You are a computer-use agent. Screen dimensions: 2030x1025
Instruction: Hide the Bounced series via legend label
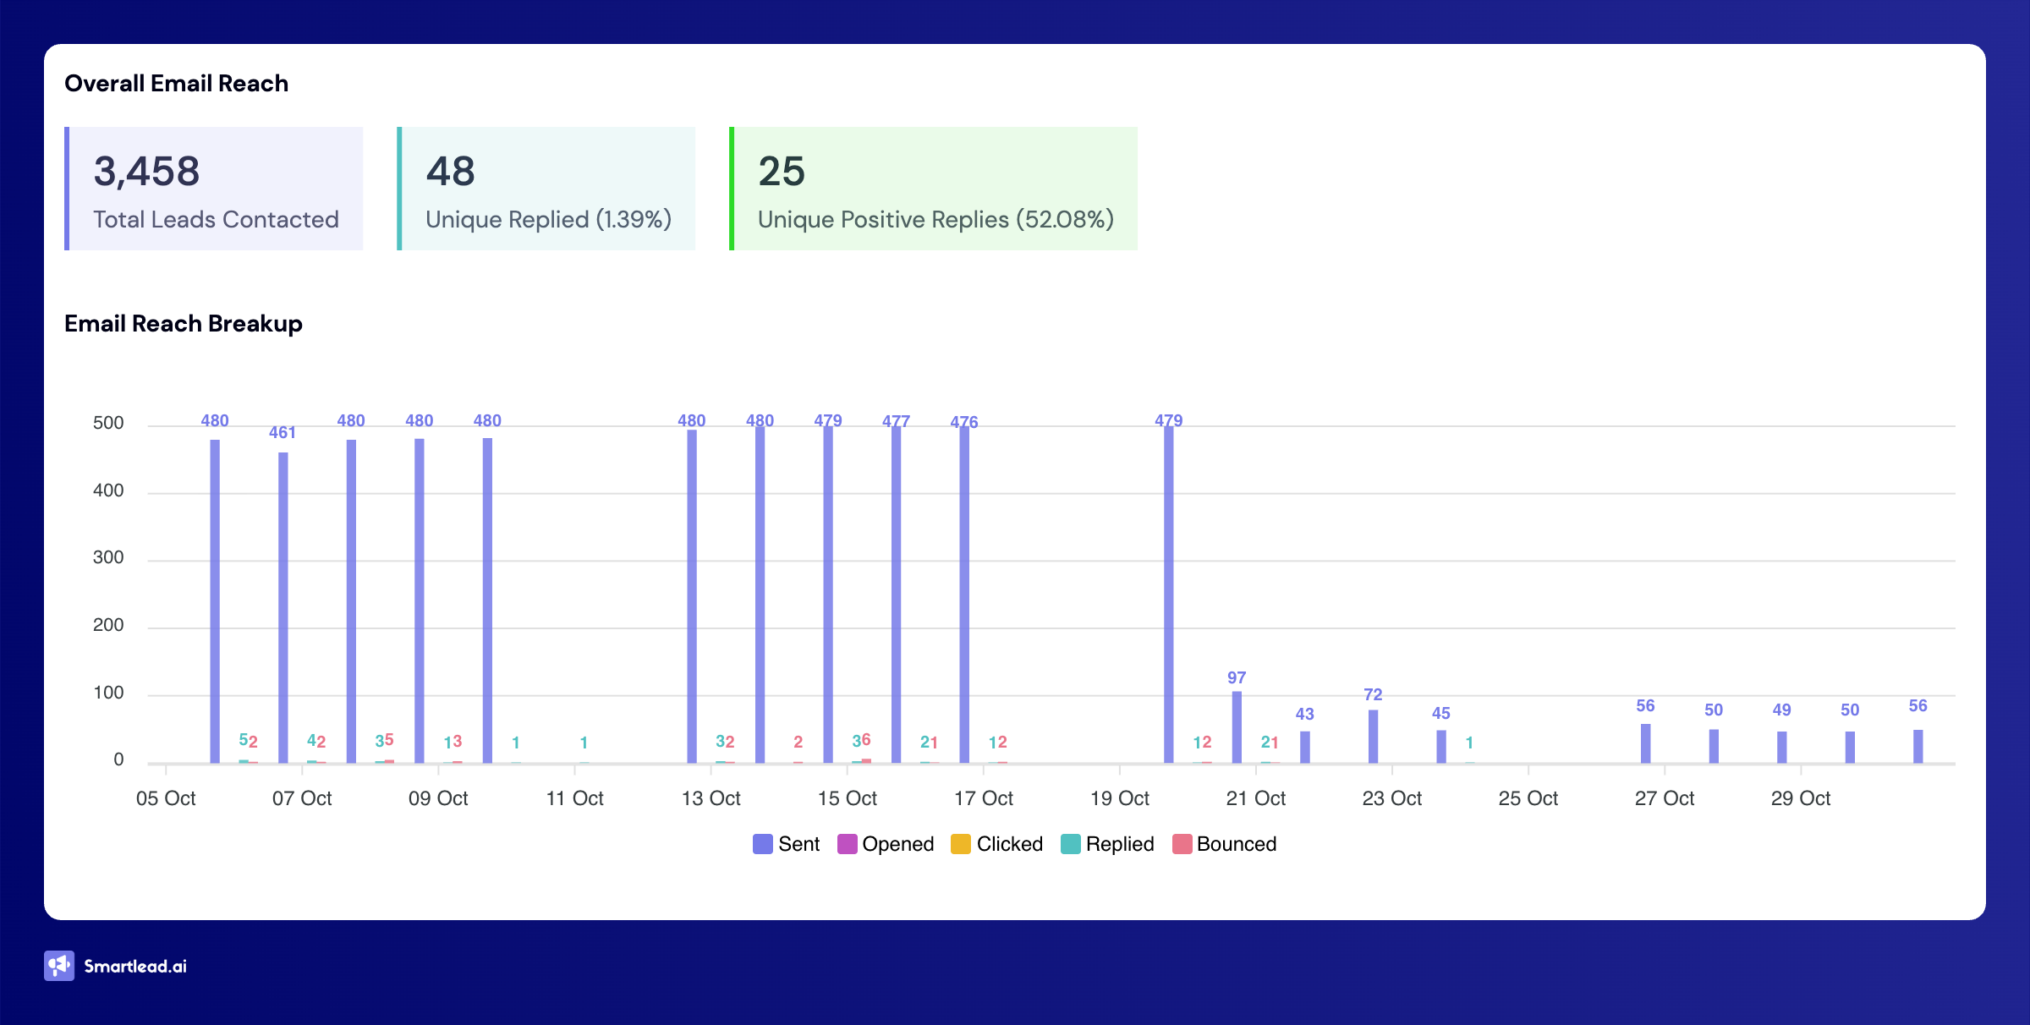1236,844
